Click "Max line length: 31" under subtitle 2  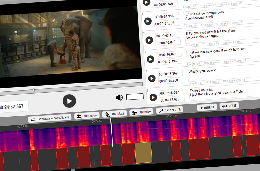(x=232, y=23)
